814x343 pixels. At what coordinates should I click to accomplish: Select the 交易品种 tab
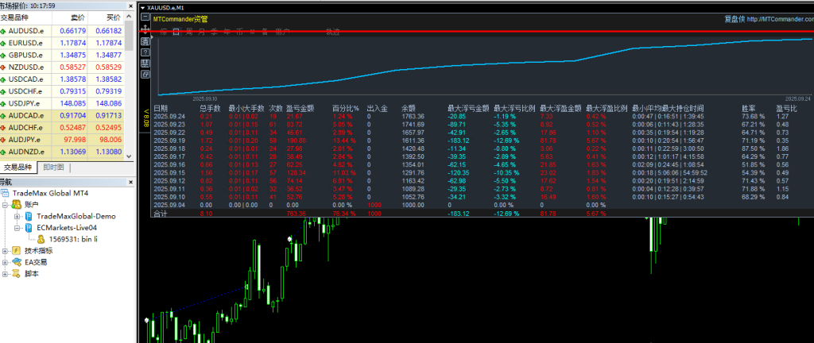coord(18,168)
